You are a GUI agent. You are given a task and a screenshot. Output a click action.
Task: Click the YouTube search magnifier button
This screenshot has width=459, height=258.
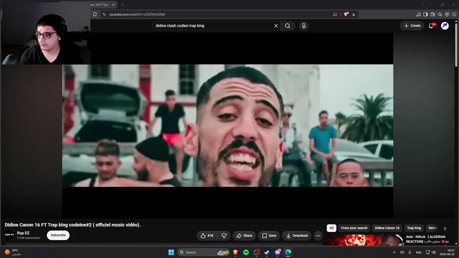[288, 26]
